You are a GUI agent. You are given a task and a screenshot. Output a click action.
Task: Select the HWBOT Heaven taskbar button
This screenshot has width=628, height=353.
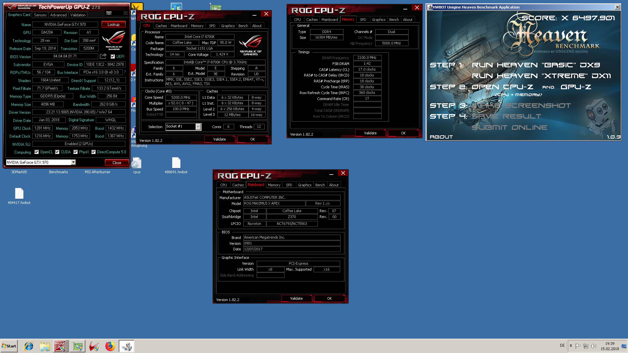coord(126,346)
